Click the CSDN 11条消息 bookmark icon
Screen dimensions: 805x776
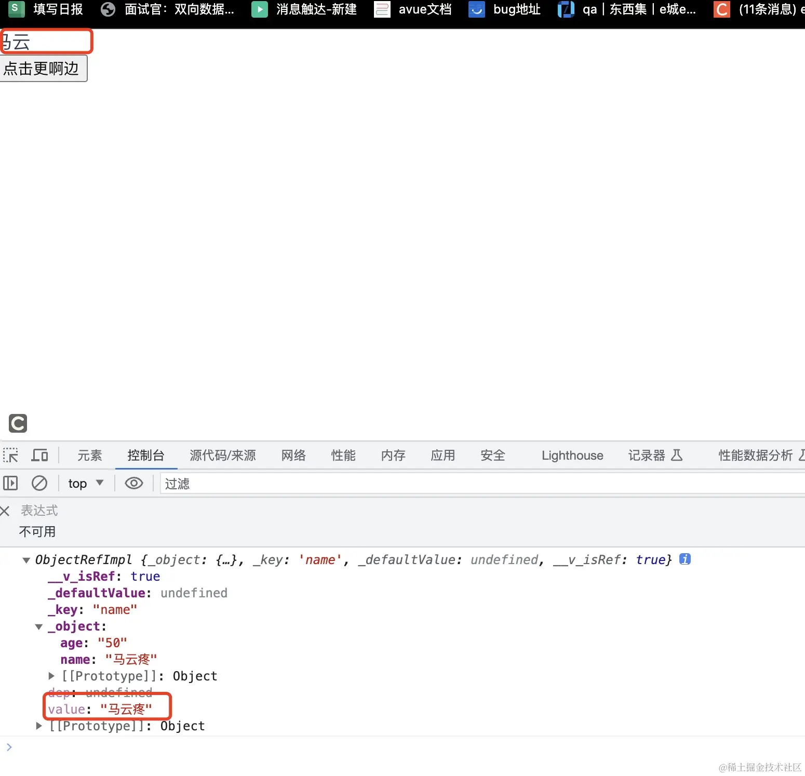(x=721, y=9)
